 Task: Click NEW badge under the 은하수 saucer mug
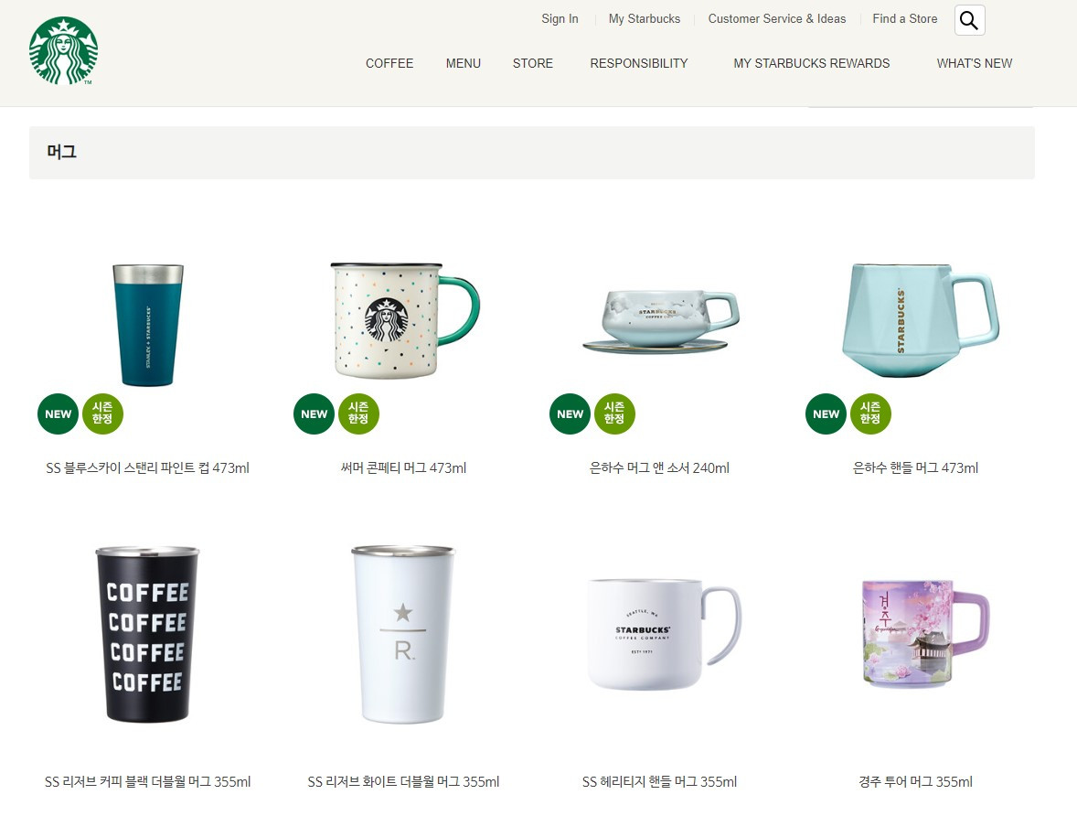570,413
